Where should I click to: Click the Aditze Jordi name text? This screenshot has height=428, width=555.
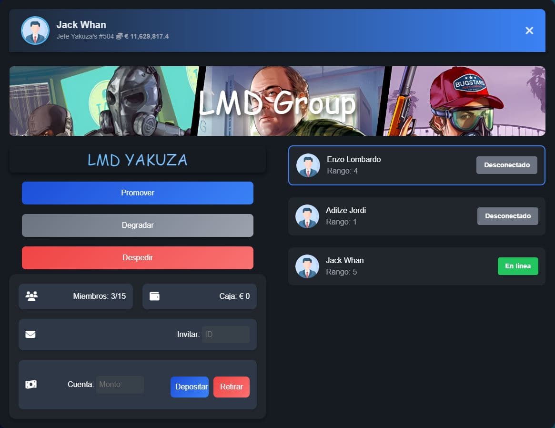tap(346, 210)
